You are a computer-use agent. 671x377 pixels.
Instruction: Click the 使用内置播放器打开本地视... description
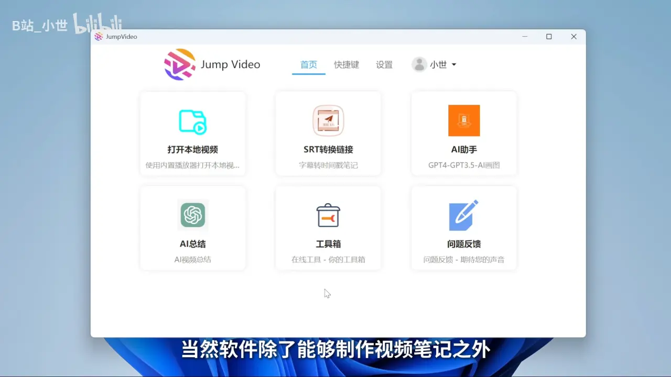(192, 165)
